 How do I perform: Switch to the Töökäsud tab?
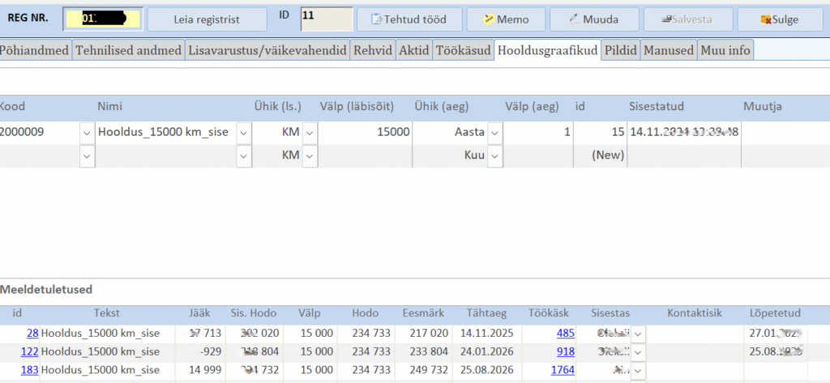[463, 50]
